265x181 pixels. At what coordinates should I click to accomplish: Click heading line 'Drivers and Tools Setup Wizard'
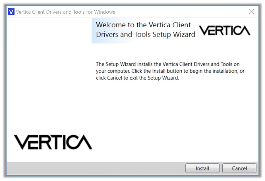(x=145, y=34)
